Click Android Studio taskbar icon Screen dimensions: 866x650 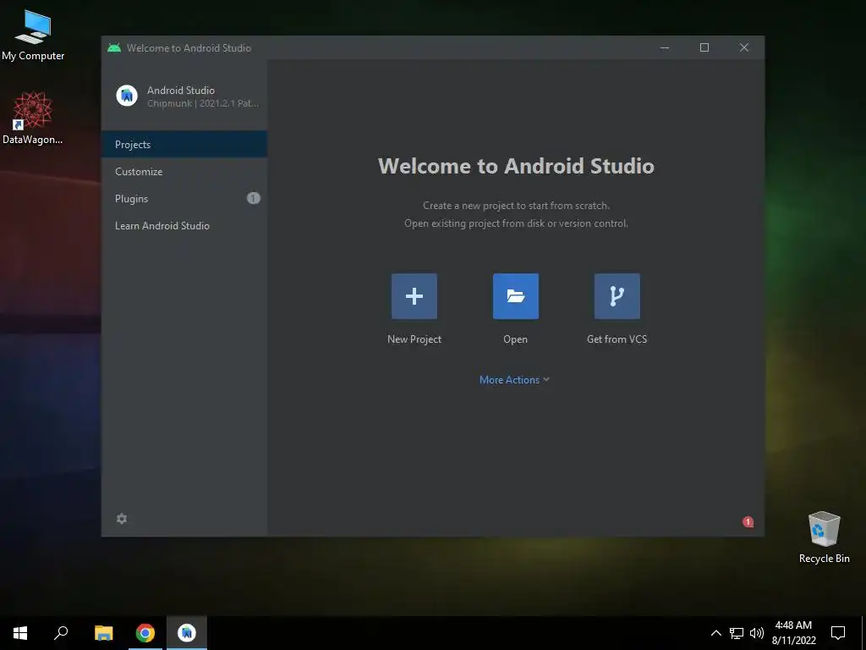tap(187, 633)
